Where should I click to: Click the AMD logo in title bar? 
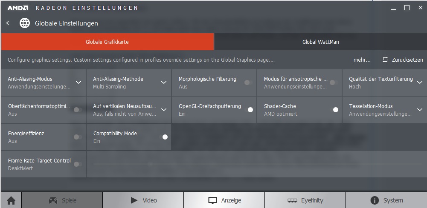click(17, 8)
